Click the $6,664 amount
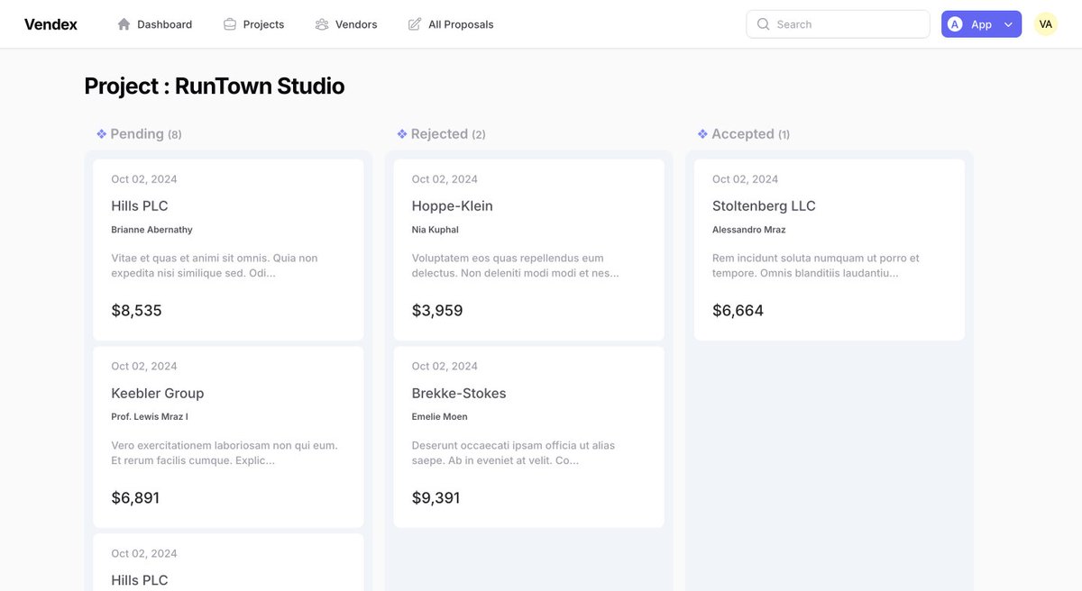 pos(738,311)
